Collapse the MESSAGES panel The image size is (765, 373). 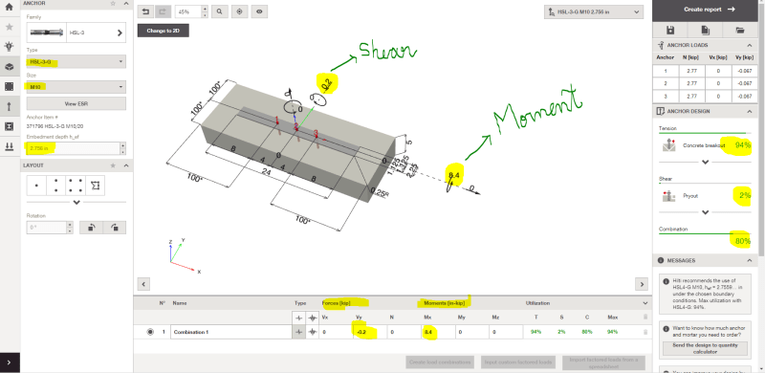(x=750, y=261)
